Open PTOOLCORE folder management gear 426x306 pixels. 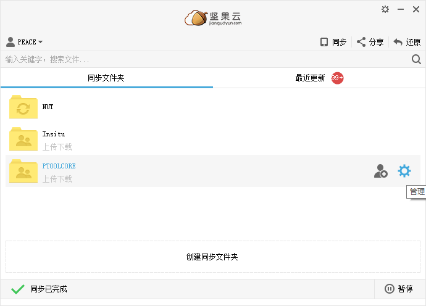[x=404, y=171]
